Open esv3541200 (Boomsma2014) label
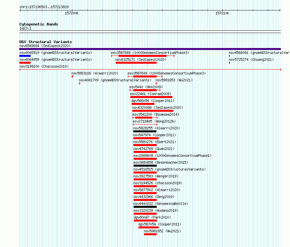The image size is (290, 247). click(156, 114)
